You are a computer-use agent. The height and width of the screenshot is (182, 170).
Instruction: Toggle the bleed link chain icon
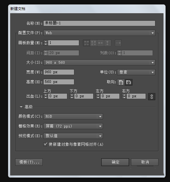click(151, 97)
